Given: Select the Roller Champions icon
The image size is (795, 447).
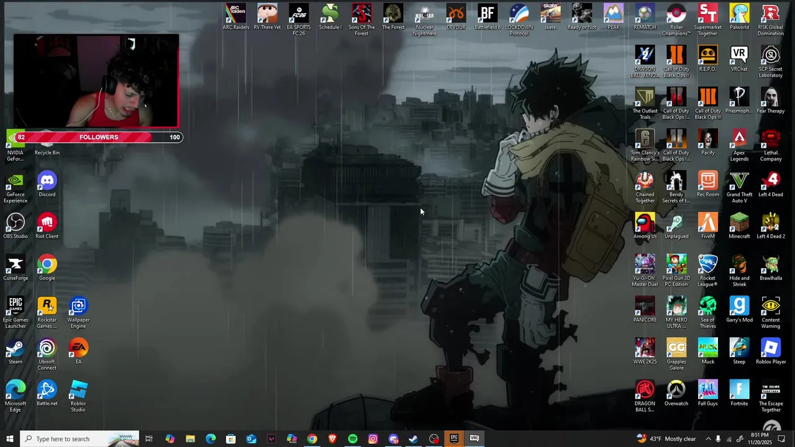Looking at the screenshot, I should (676, 20).
